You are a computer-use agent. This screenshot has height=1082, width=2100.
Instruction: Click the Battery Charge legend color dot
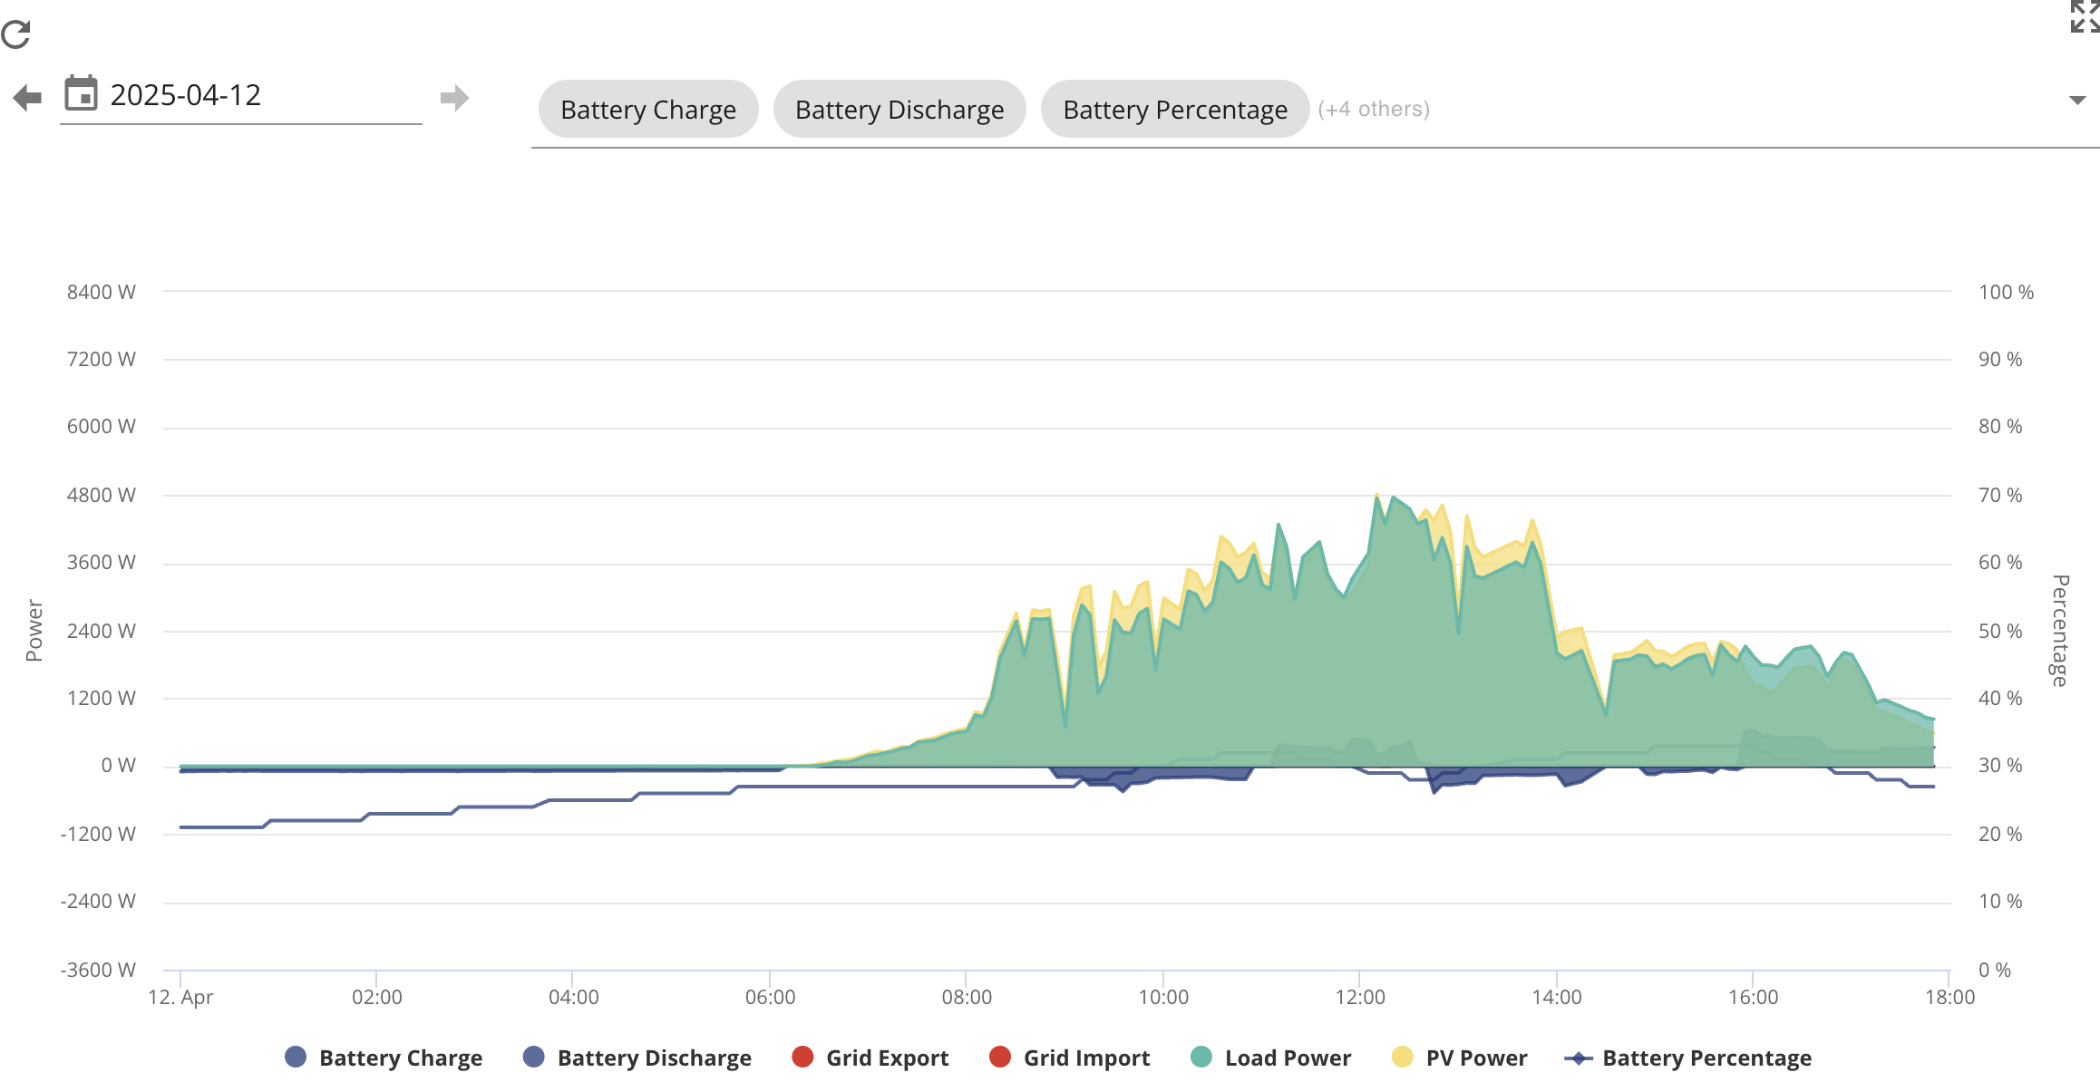296,1057
